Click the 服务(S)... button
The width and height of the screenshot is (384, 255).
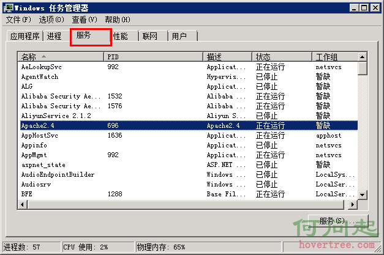(338, 221)
